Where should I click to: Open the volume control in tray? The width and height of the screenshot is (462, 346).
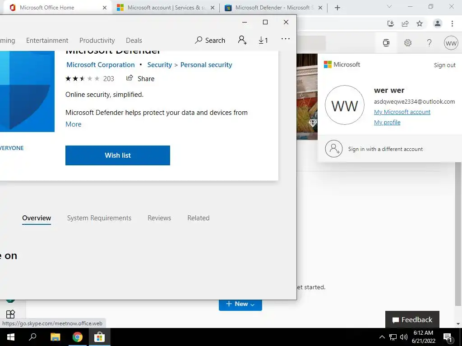[404, 337]
